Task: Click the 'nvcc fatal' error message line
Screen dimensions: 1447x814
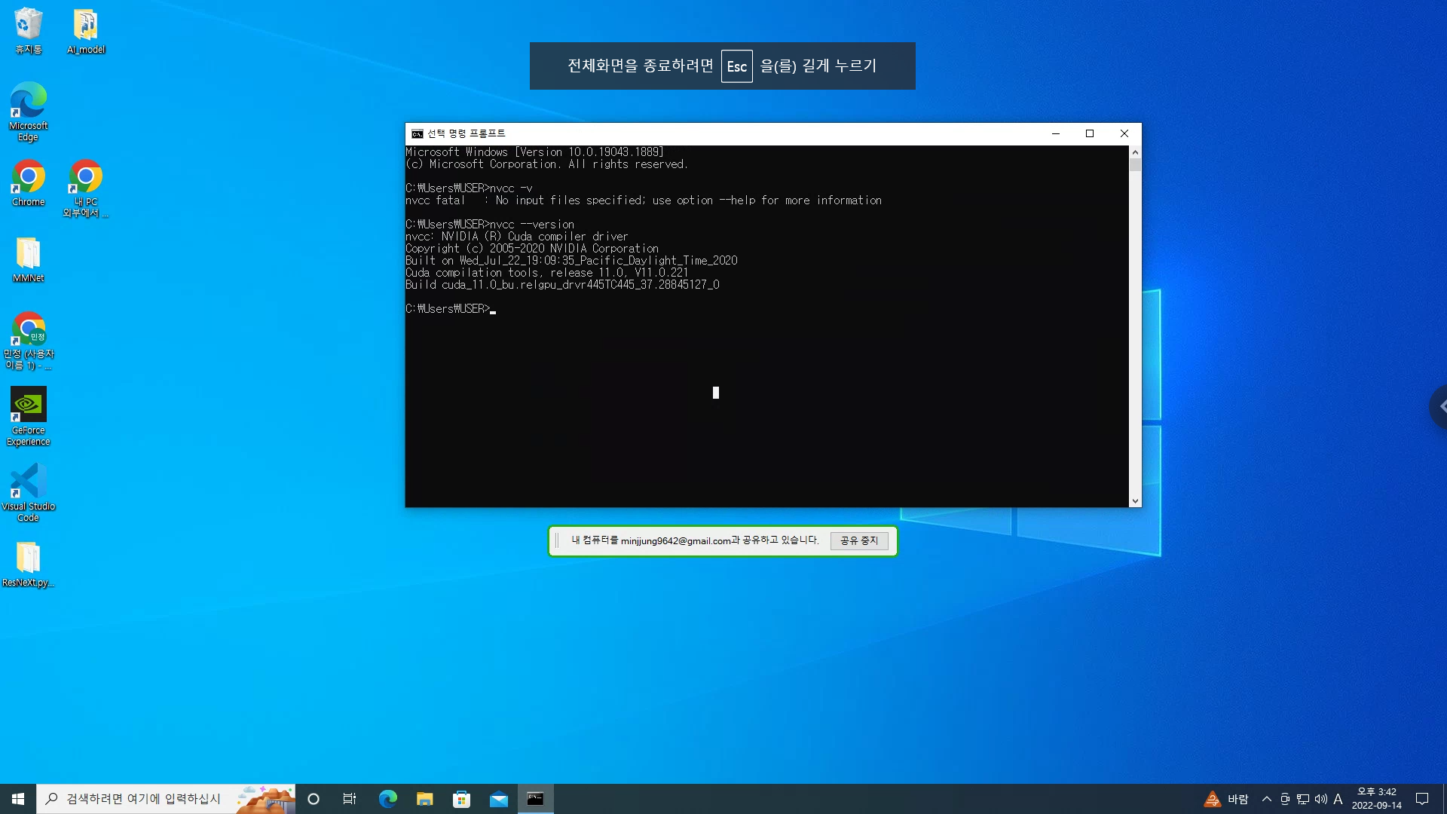Action: (644, 200)
